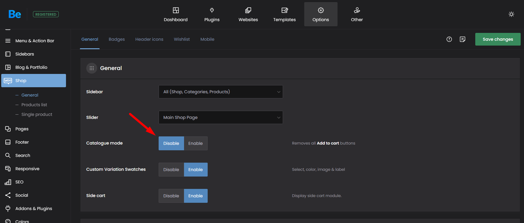Go to the Websites section
This screenshot has height=223, width=524.
click(248, 14)
